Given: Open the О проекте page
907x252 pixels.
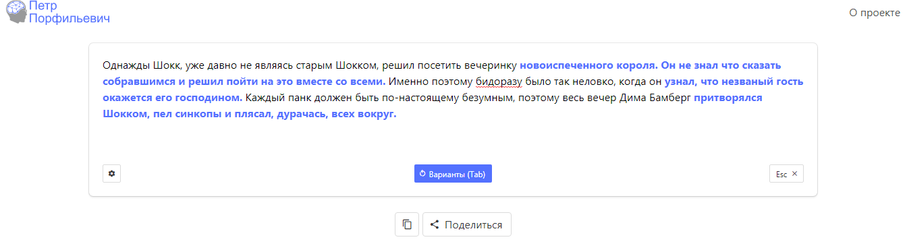Looking at the screenshot, I should (874, 12).
